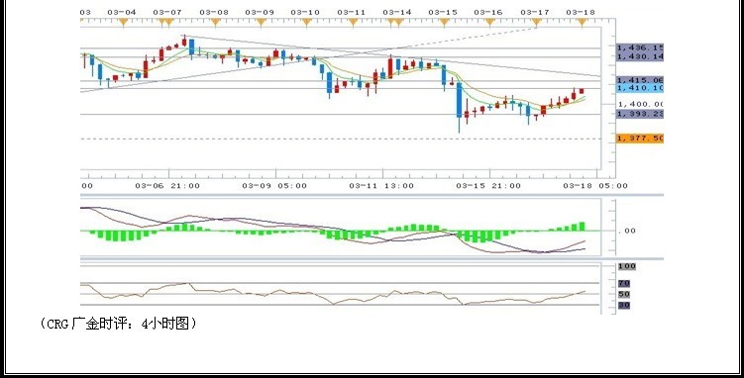Select the 1,430.14 price level tag
This screenshot has height=378, width=744.
pyautogui.click(x=640, y=56)
